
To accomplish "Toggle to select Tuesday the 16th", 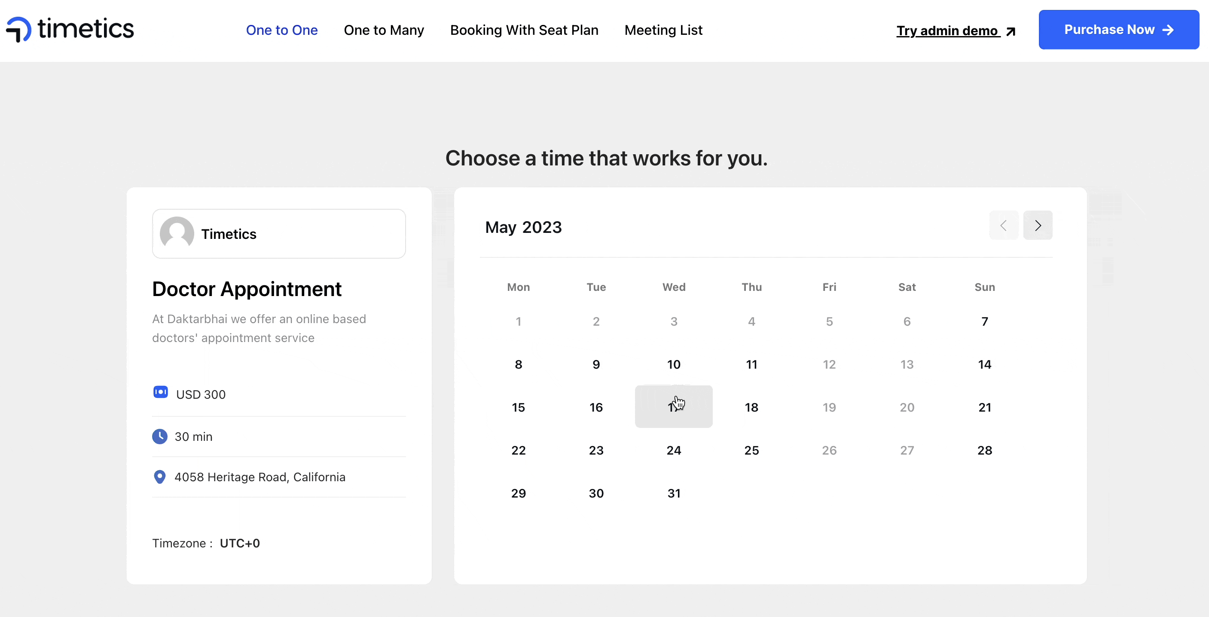I will (596, 407).
